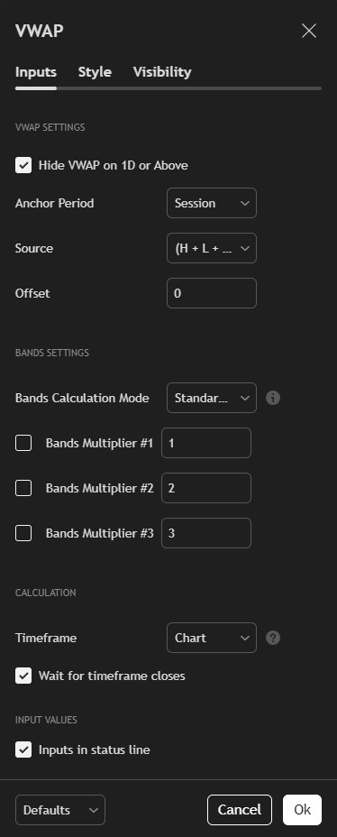Switch to the Style tab
The height and width of the screenshot is (837, 337).
95,72
